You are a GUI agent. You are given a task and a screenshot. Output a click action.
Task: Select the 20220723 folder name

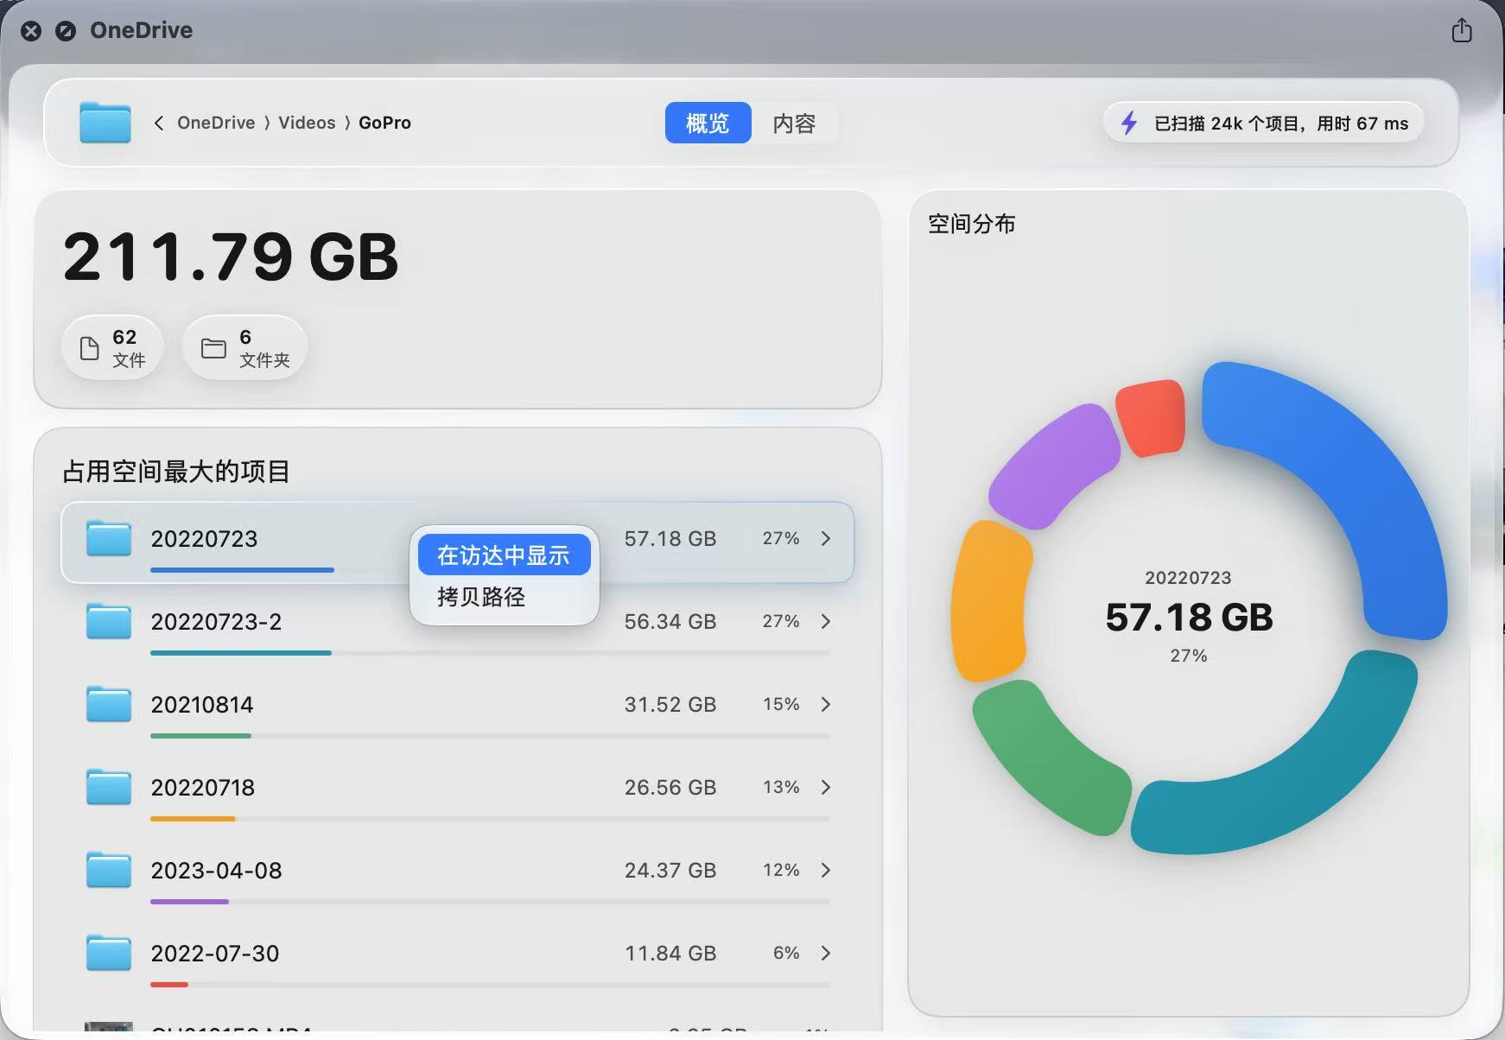click(204, 539)
